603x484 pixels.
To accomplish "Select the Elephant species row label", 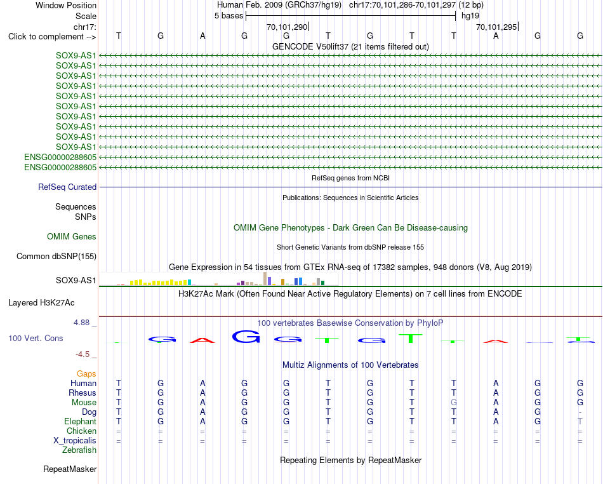I will (80, 421).
